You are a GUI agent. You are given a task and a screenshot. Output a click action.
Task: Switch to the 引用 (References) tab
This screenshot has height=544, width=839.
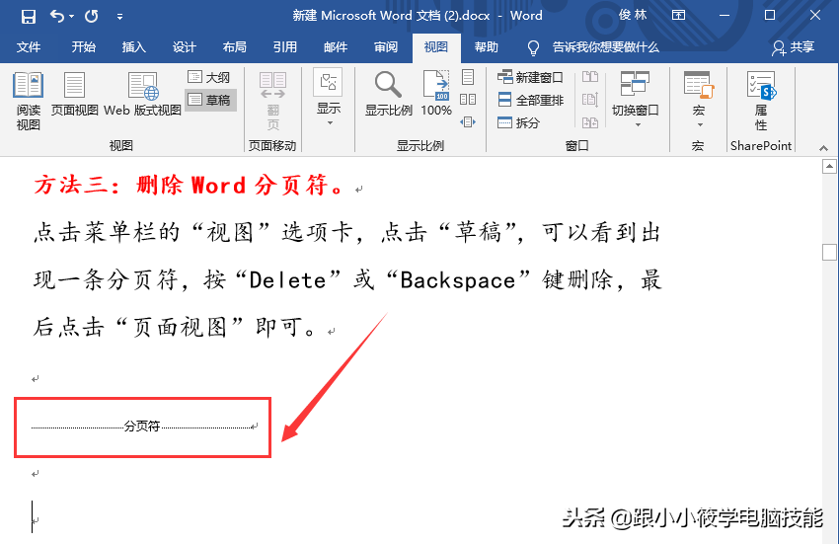284,47
